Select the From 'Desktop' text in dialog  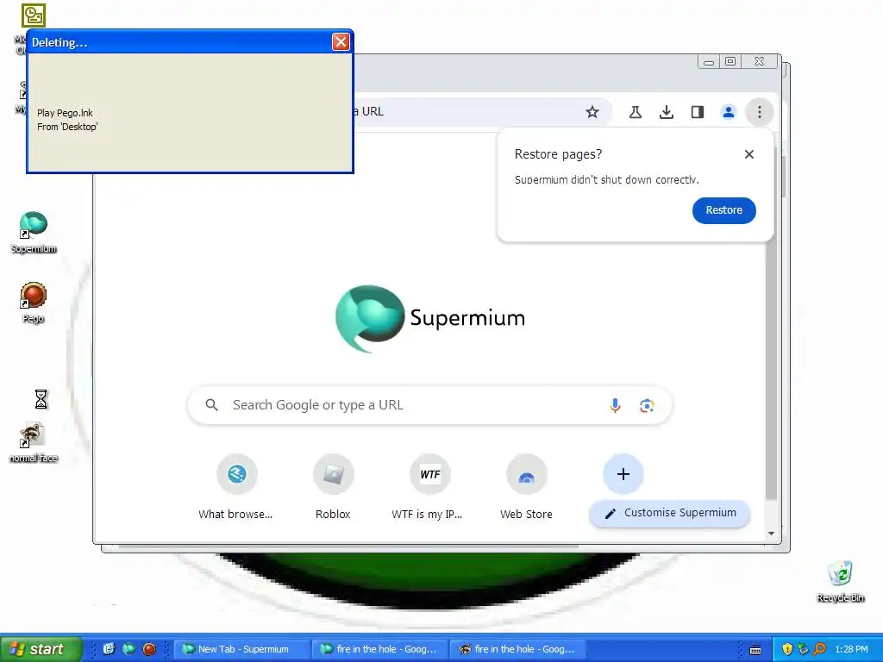[67, 128]
